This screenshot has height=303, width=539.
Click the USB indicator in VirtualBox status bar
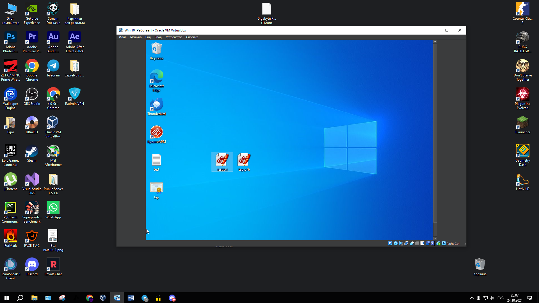tap(412, 243)
